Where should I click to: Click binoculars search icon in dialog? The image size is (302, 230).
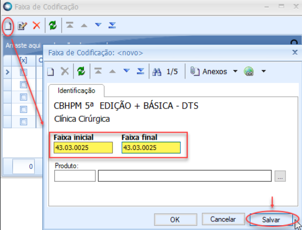click(157, 72)
